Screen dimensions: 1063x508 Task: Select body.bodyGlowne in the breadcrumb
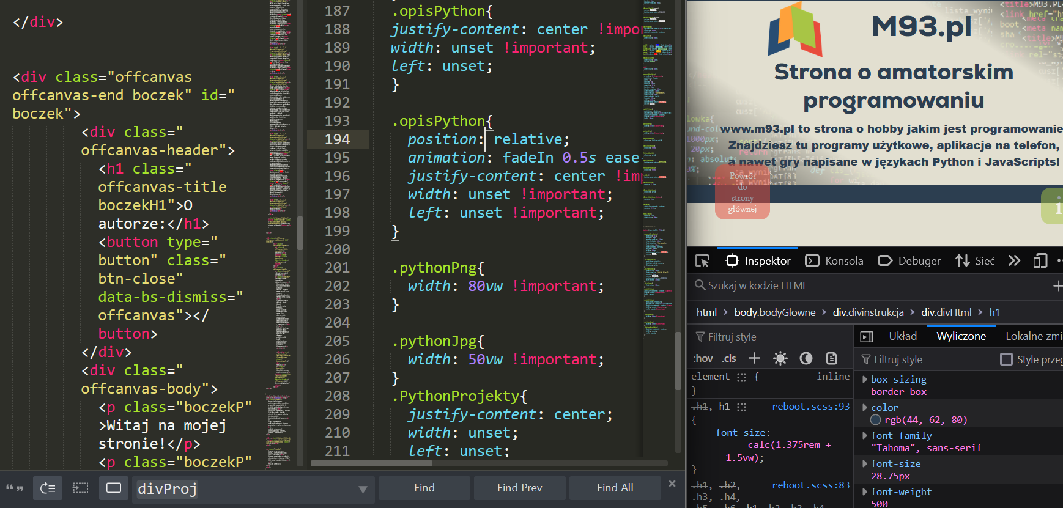(775, 312)
